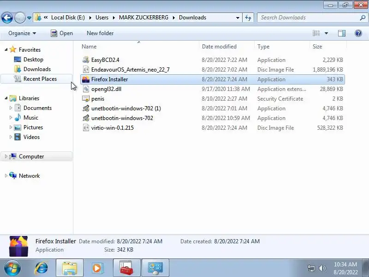Select the security certificate file icon
Screen dimensions: 369x277
click(86, 98)
